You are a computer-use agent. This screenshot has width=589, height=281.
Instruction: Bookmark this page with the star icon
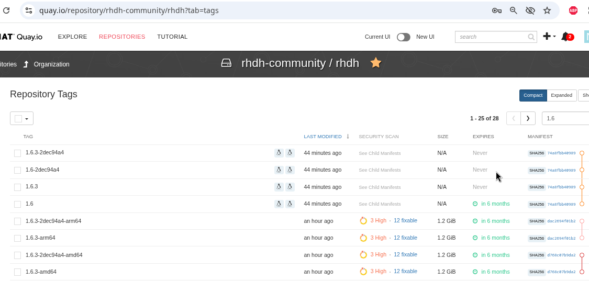click(547, 10)
